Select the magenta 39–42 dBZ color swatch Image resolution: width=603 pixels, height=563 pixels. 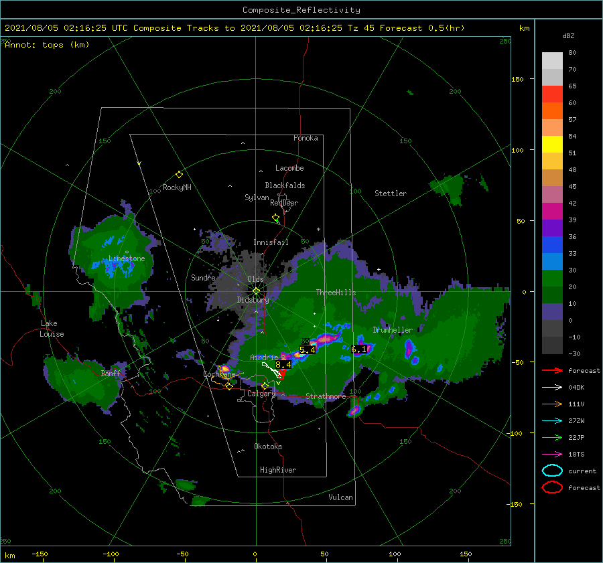coord(552,212)
